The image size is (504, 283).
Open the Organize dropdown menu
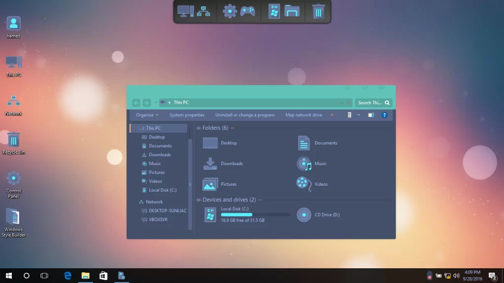pyautogui.click(x=147, y=115)
